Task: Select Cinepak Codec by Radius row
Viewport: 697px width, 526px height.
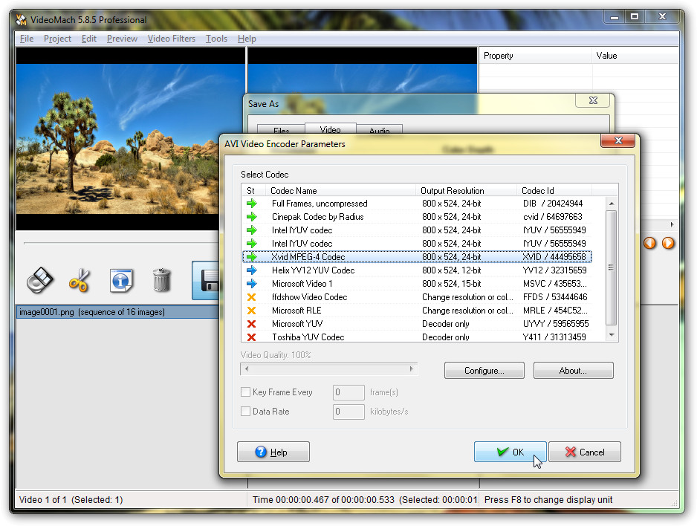Action: click(x=417, y=217)
